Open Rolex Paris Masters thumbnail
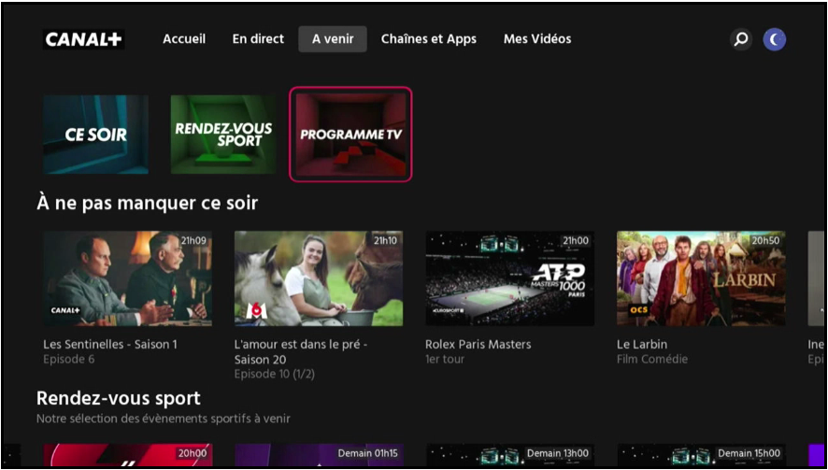 [x=509, y=278]
